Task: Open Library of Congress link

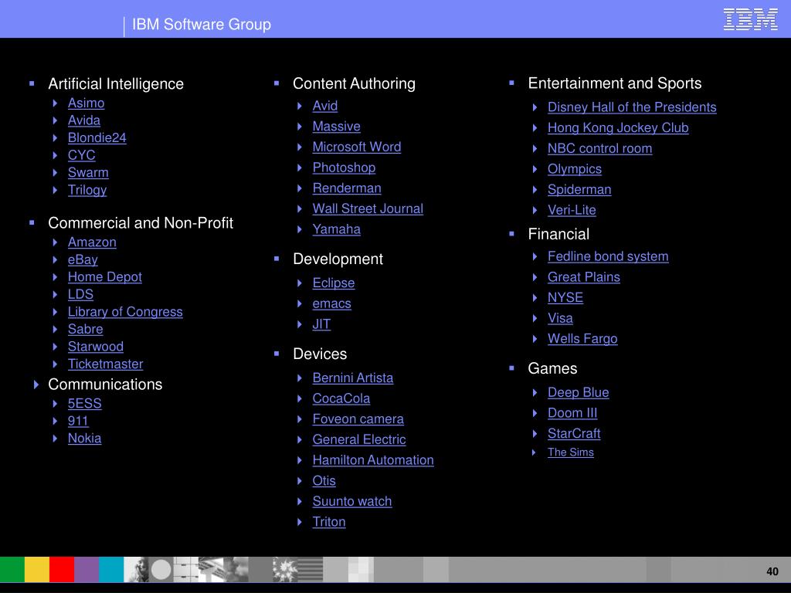Action: click(125, 312)
